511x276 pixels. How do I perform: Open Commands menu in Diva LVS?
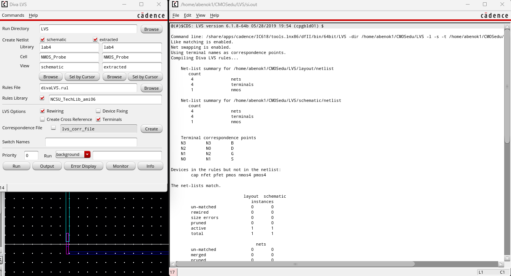pyautogui.click(x=13, y=15)
